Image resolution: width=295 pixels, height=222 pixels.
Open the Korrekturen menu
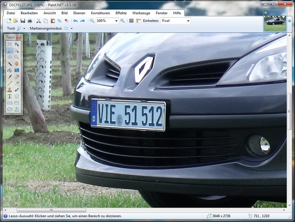[x=100, y=13]
